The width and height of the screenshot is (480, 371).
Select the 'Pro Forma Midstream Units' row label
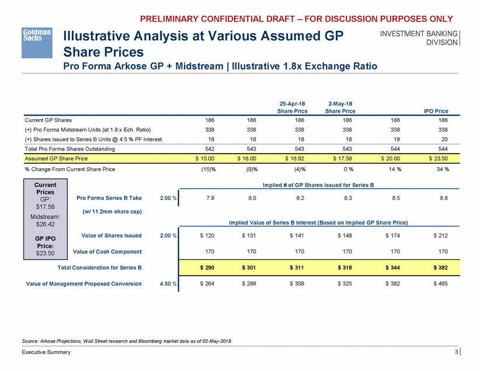88,130
